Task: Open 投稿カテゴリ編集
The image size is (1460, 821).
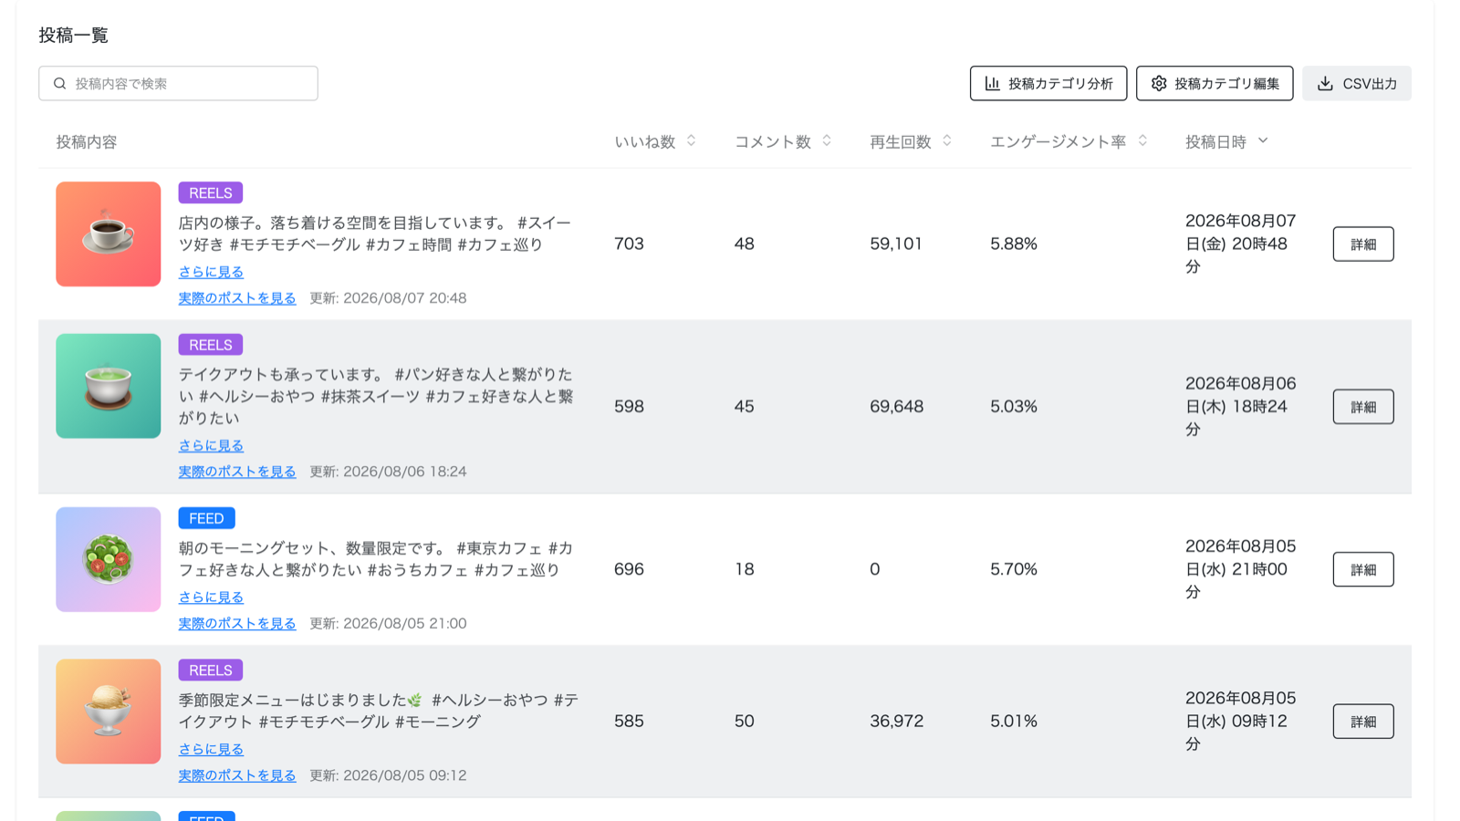Action: (x=1215, y=83)
